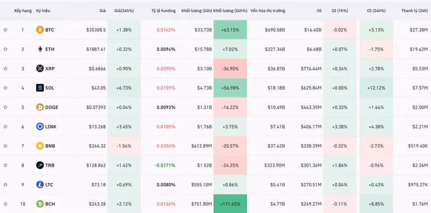Click the BNB coin icon

click(40, 146)
